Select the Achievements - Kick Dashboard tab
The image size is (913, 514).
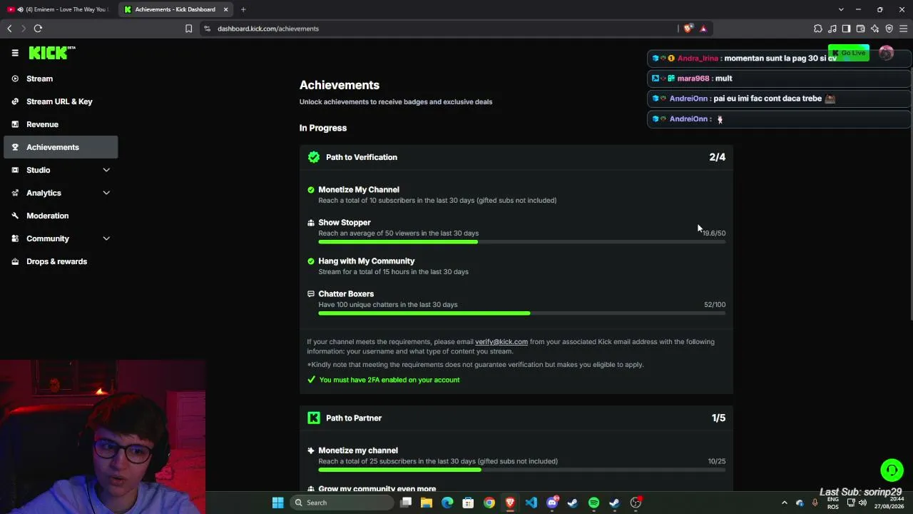tap(175, 9)
